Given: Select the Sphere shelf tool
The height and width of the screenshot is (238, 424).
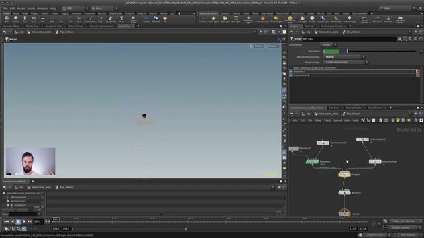Looking at the screenshot, I should coord(16,19).
